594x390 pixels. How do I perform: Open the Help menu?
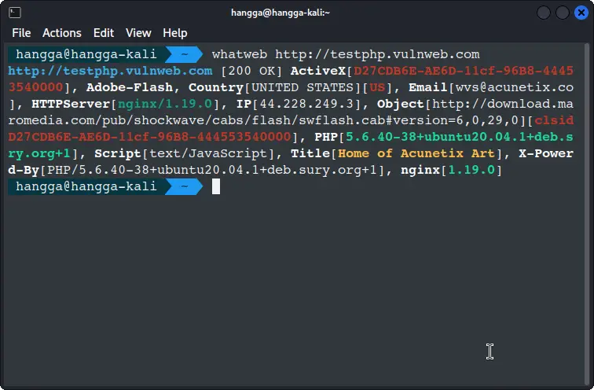click(175, 33)
